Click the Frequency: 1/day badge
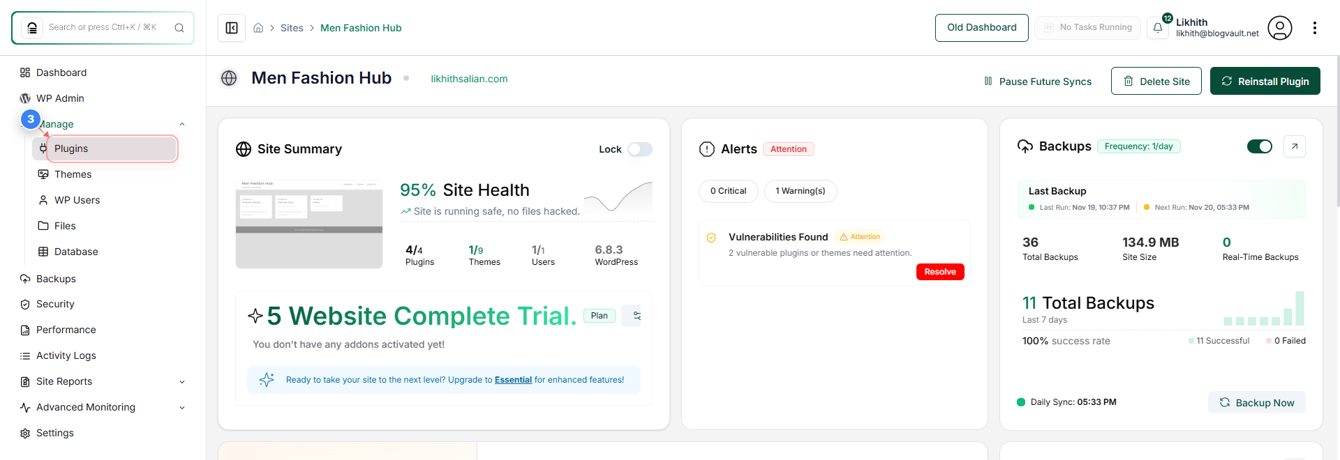This screenshot has width=1340, height=460. pyautogui.click(x=1139, y=146)
